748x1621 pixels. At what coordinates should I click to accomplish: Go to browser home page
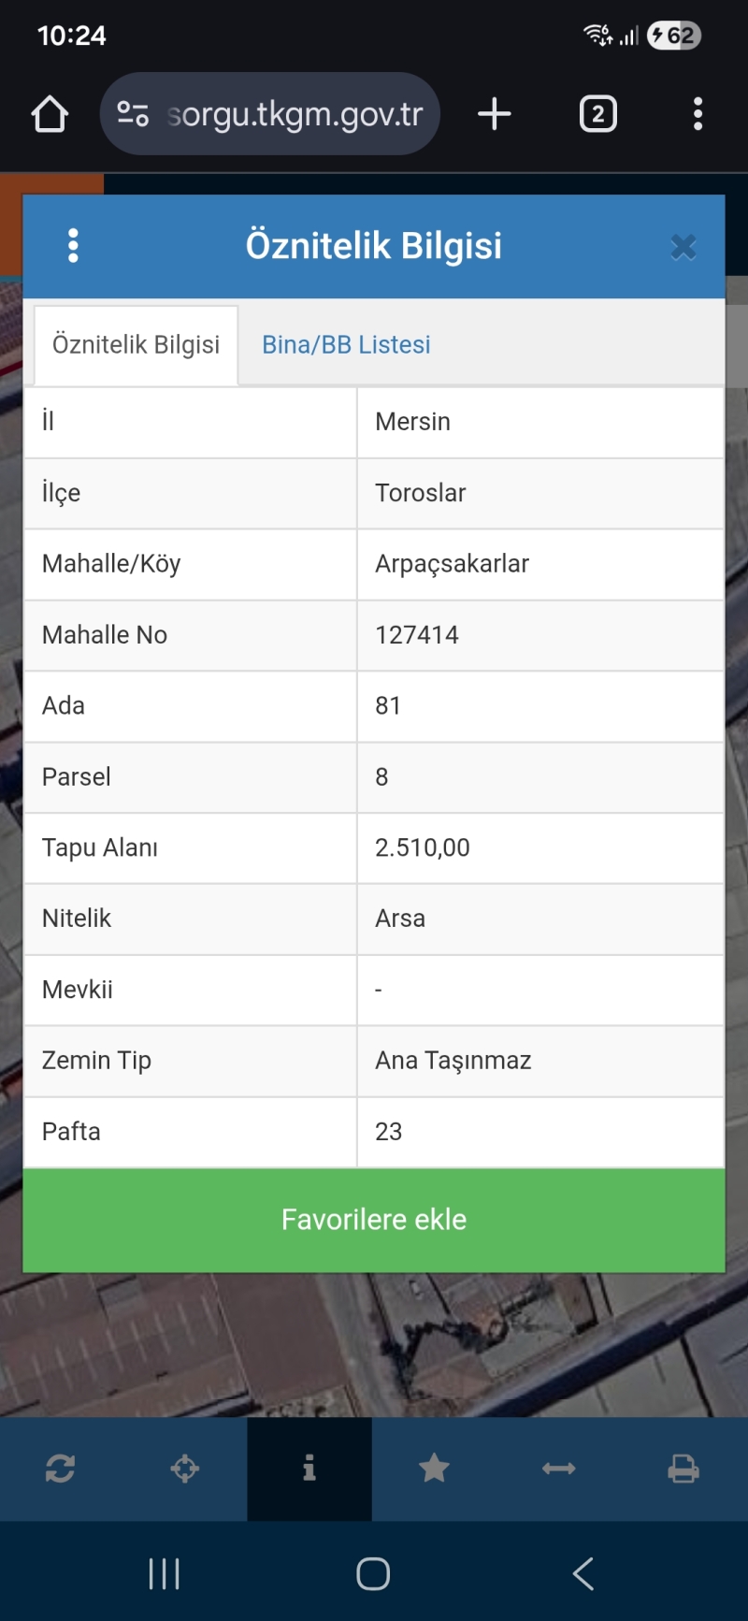coord(50,114)
